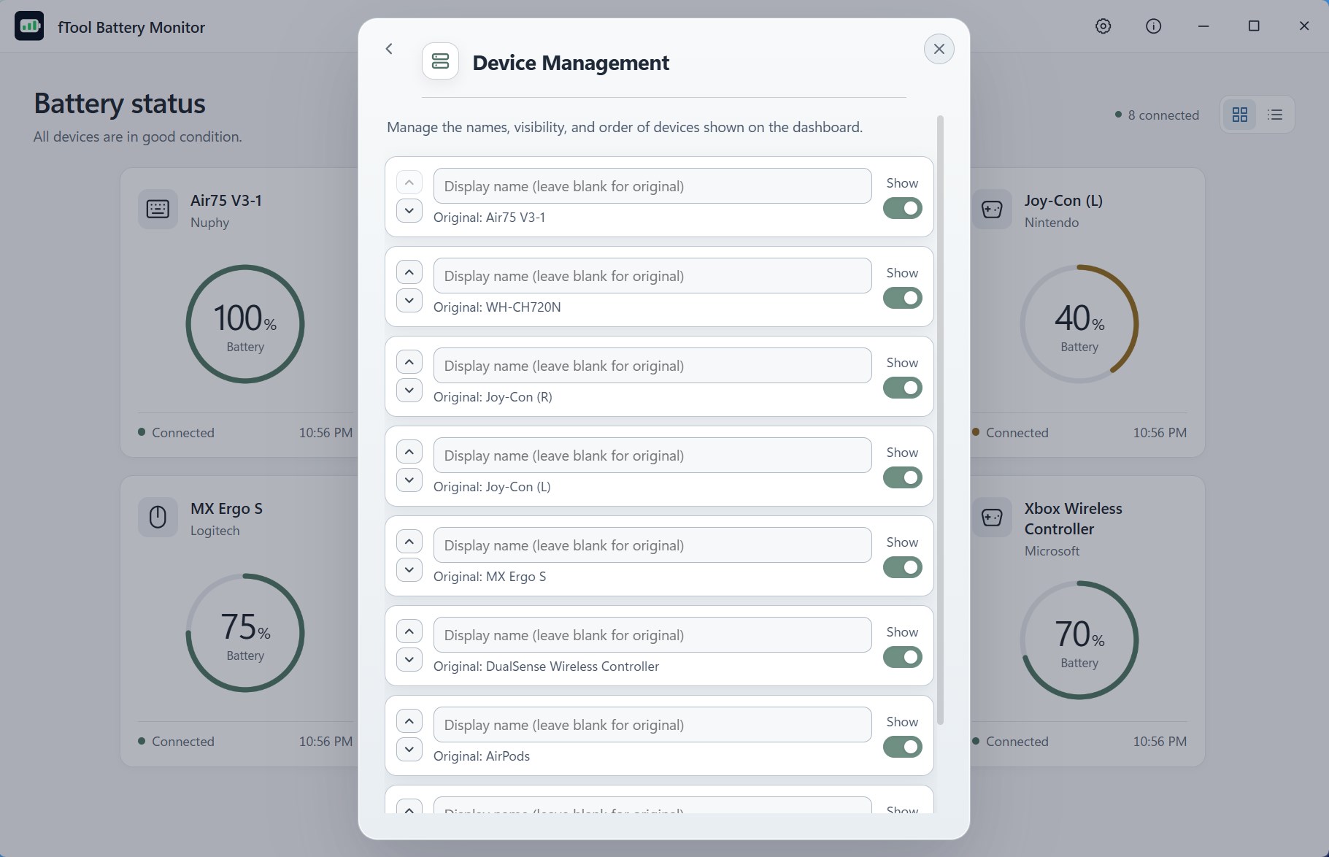This screenshot has width=1329, height=857.
Task: Click the fTool Battery Monitor app logo
Action: click(x=29, y=26)
